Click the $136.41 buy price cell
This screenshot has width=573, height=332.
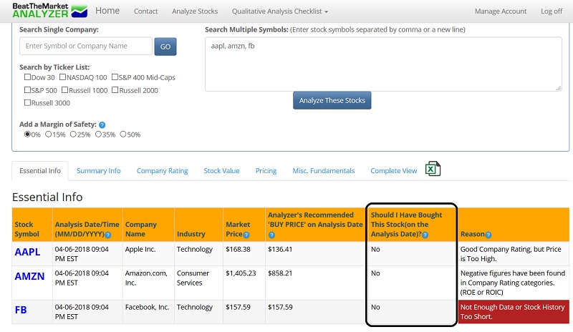[316, 253]
